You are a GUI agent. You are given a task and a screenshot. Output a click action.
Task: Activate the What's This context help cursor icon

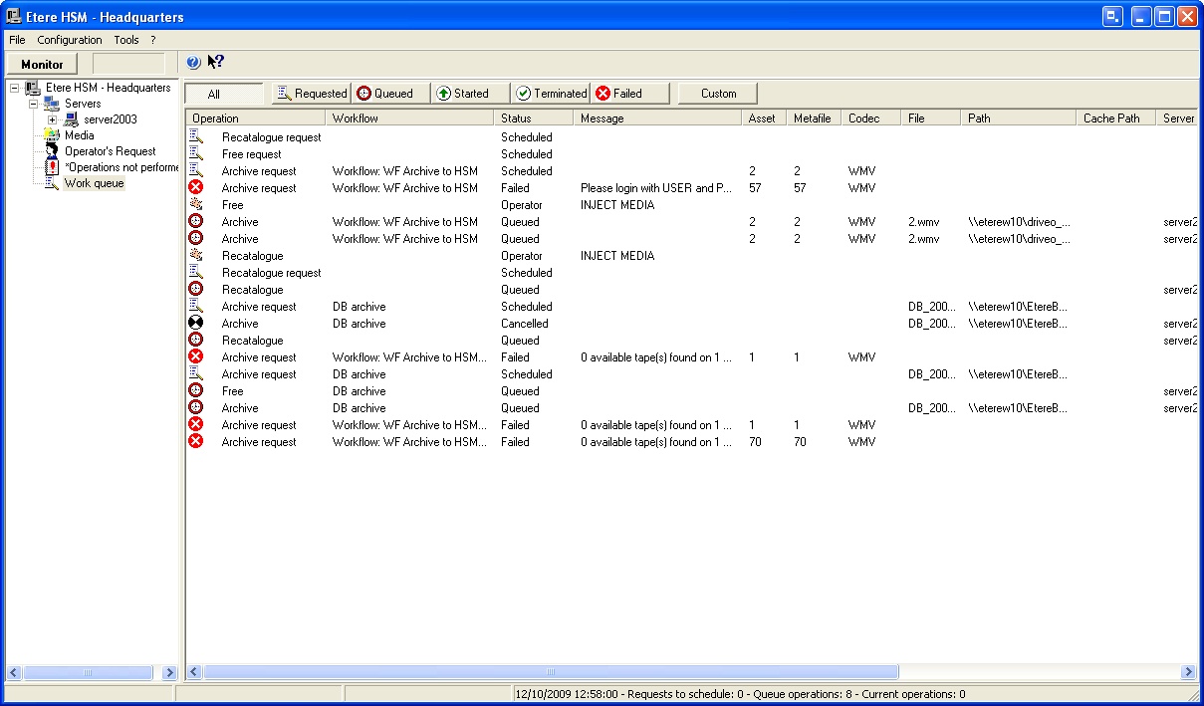[215, 63]
